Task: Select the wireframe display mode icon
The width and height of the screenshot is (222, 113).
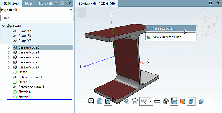Action: 91,101
